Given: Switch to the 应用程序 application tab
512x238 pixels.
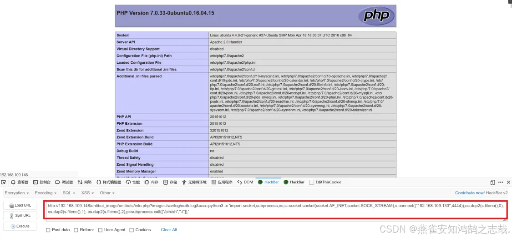Looking at the screenshot, I should point(222,182).
